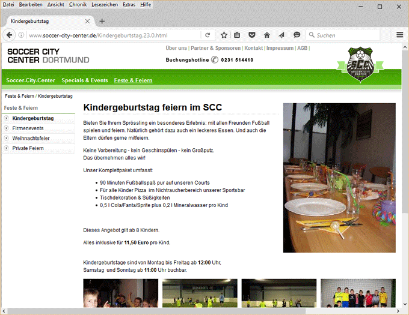Open the bookmarks list icon
Viewport: 409px width, 315px height.
tap(237, 35)
